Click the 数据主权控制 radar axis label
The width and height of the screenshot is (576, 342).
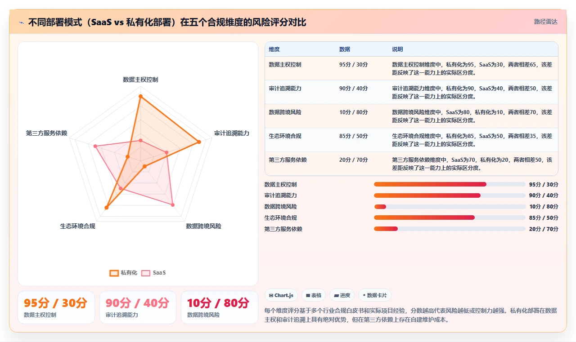[140, 80]
